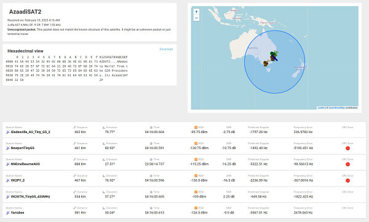Click hex row 0010 in hexadecimal view

(67, 66)
